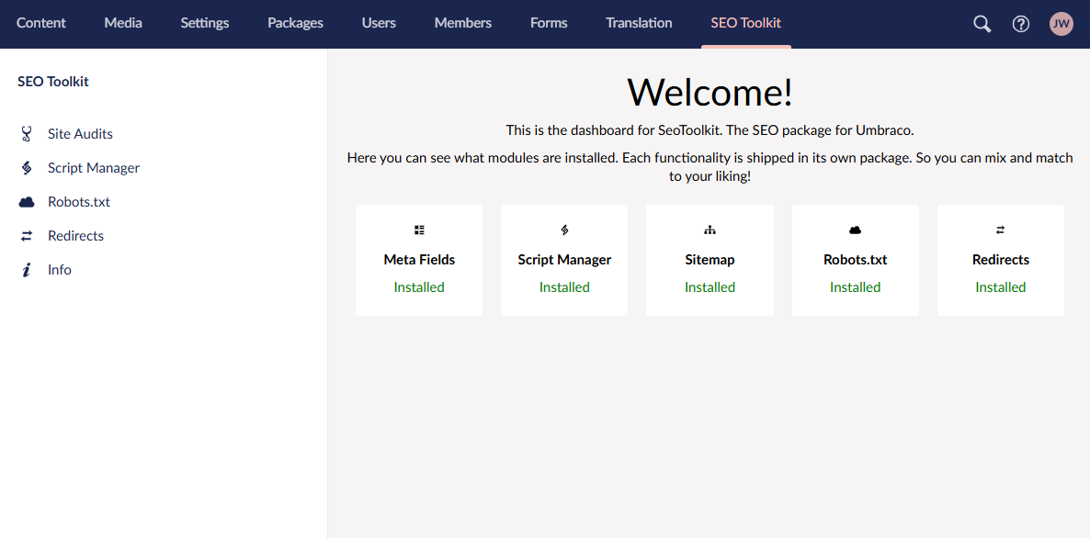The image size is (1090, 538).
Task: Open the help question mark icon
Action: (x=1021, y=23)
